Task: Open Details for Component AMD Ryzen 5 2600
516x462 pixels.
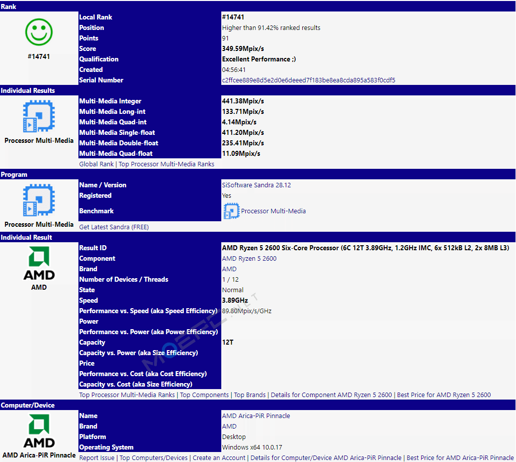Action: 331,395
